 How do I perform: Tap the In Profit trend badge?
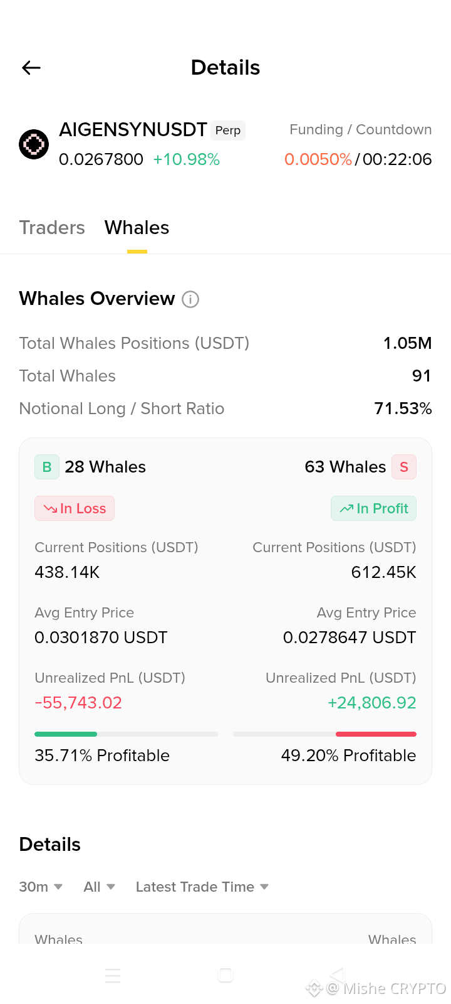pyautogui.click(x=374, y=508)
